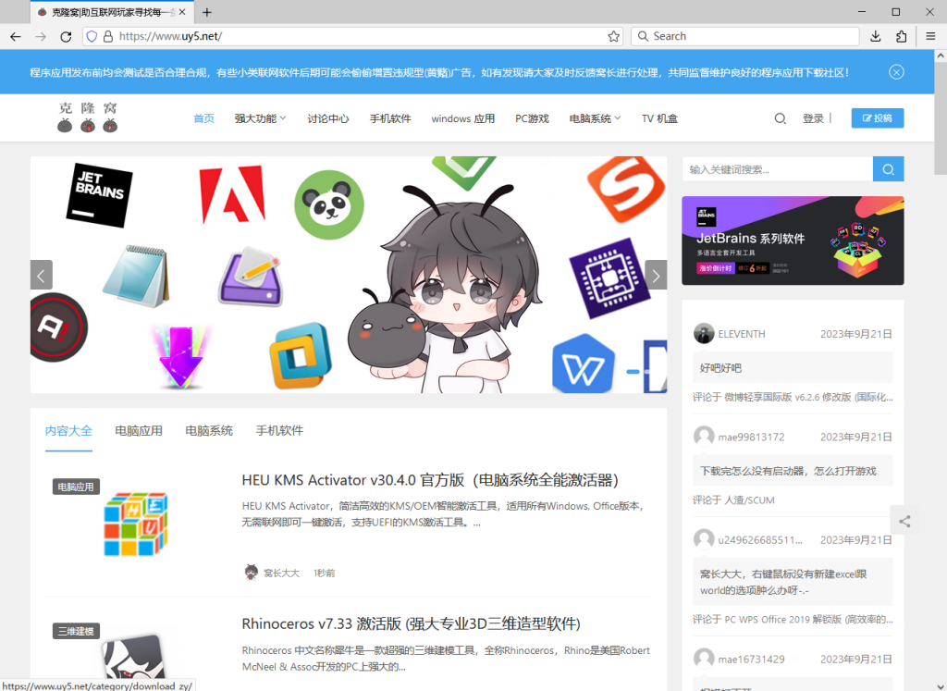This screenshot has height=691, width=947.
Task: Click 窝长大大 author avatar
Action: coord(252,572)
